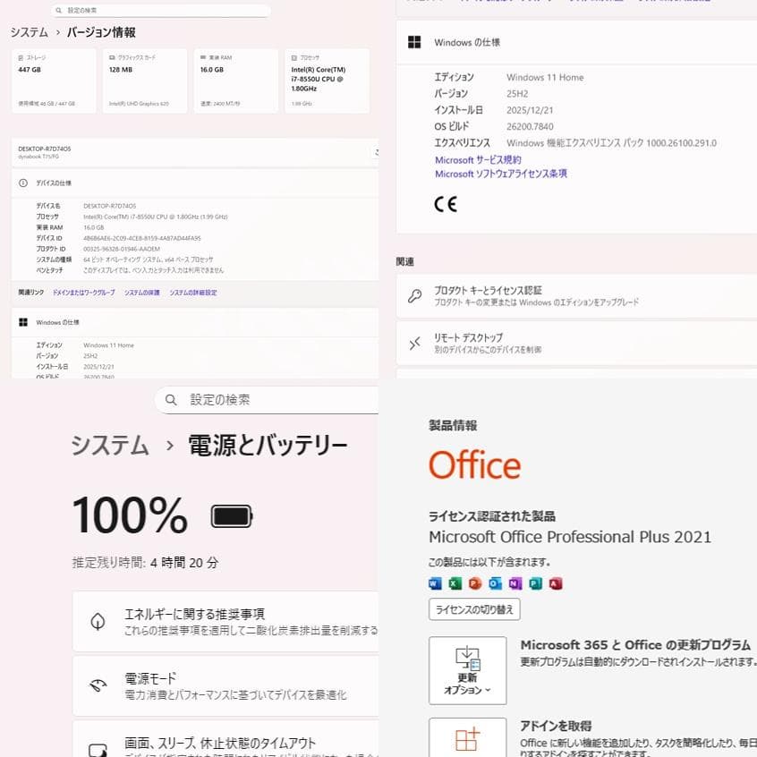Click the ストレージ card icon above 447 GB
The width and height of the screenshot is (757, 757).
pos(21,58)
